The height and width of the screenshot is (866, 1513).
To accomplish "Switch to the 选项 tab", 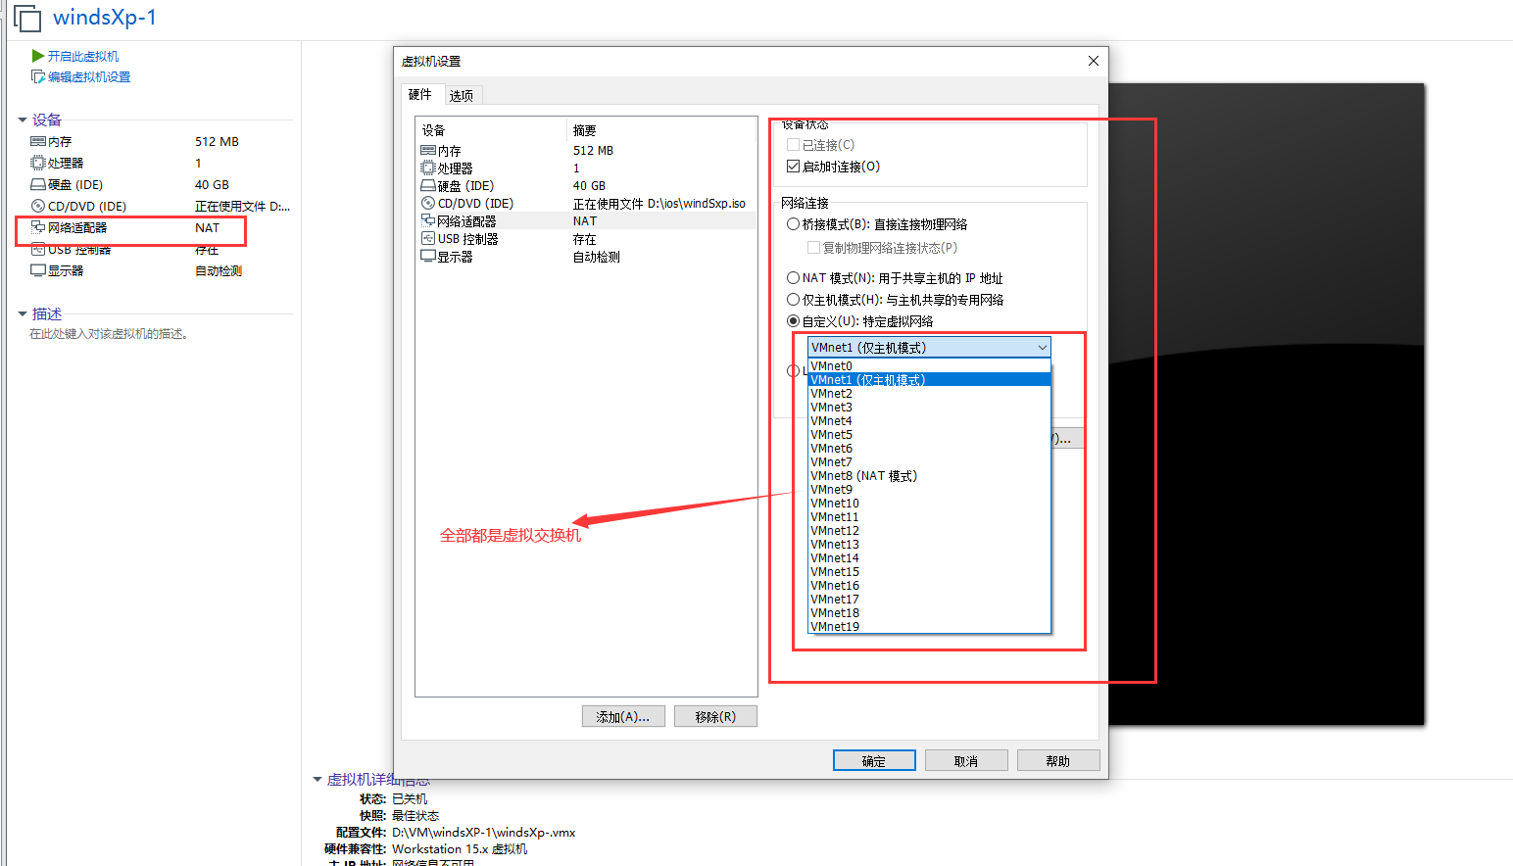I will pos(462,95).
